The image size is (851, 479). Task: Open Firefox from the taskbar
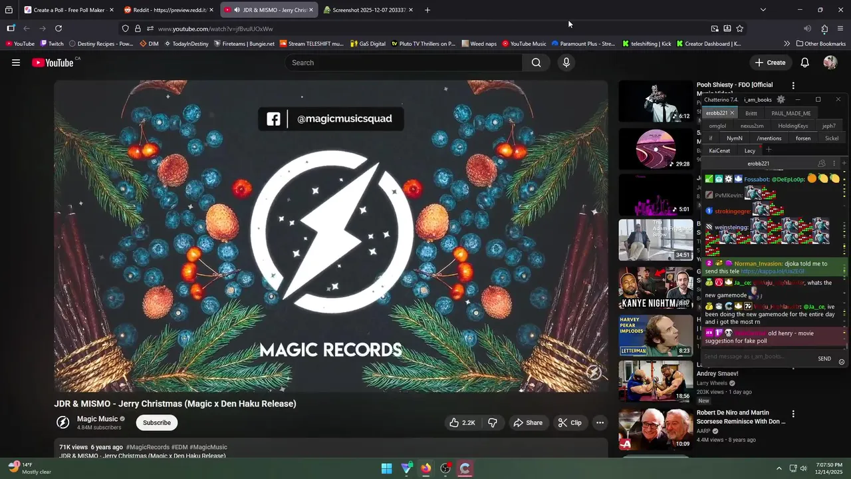tap(425, 468)
